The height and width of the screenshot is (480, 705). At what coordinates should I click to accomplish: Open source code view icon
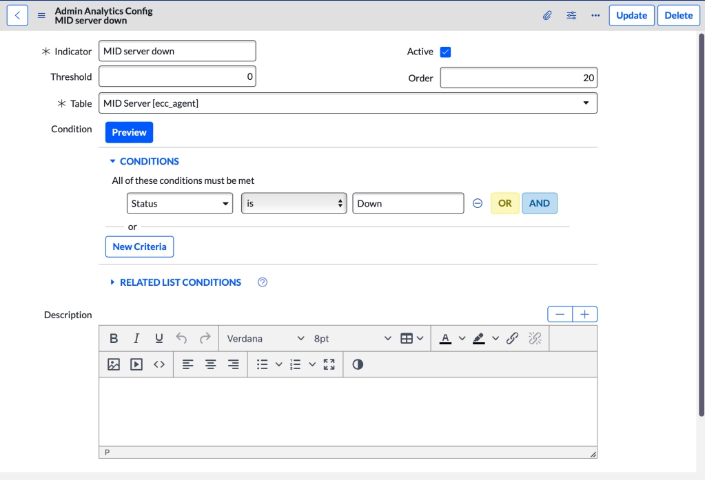(159, 364)
